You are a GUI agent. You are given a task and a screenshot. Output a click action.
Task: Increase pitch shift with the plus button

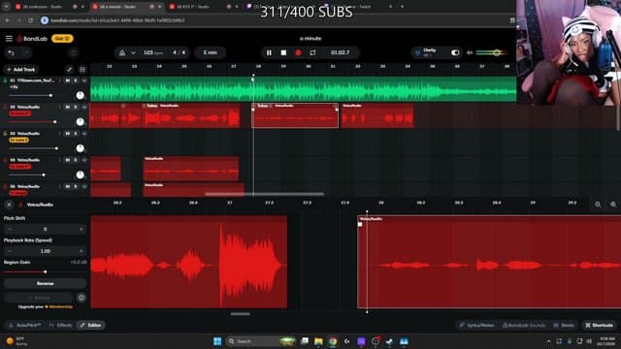(82, 229)
